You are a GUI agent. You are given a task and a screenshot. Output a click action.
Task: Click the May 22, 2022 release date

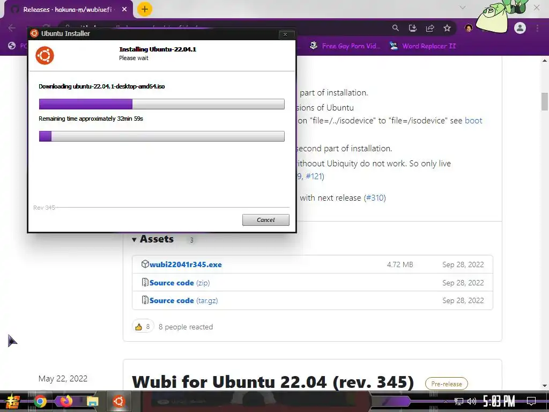63,379
